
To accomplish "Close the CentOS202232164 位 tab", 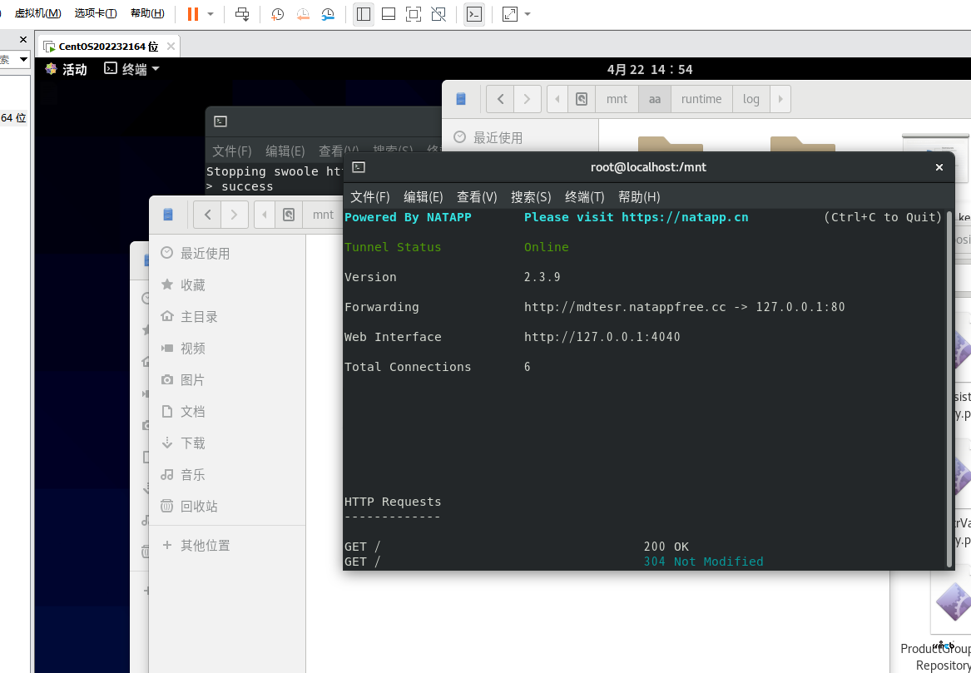I will pos(171,47).
